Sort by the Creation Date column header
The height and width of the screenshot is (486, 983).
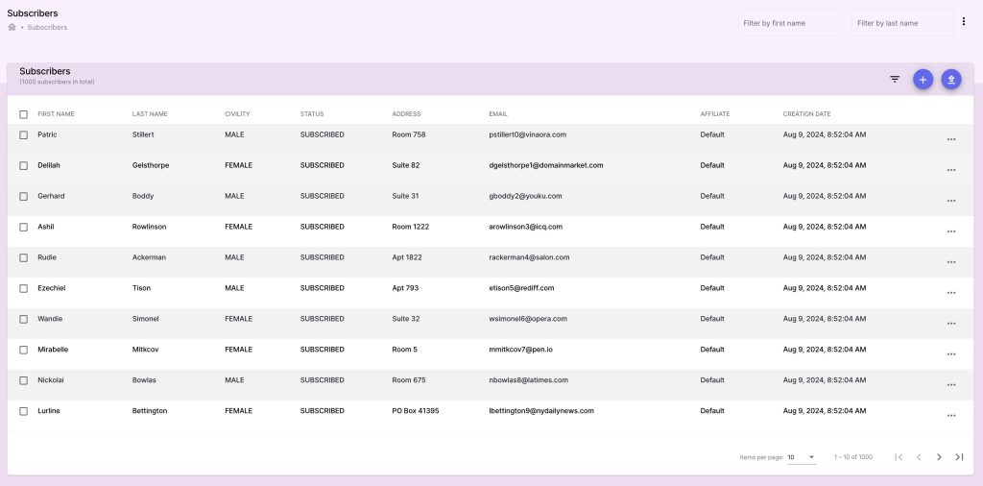point(806,114)
